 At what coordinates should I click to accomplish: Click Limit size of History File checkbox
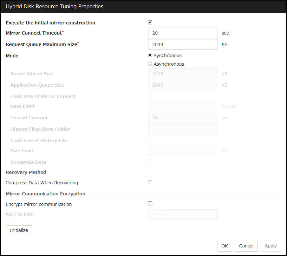(x=150, y=140)
